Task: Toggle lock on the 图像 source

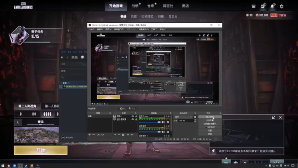Action: coord(136,116)
